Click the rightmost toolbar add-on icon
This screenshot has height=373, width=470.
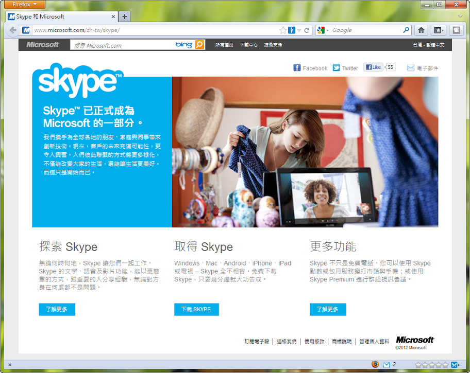coord(456,30)
